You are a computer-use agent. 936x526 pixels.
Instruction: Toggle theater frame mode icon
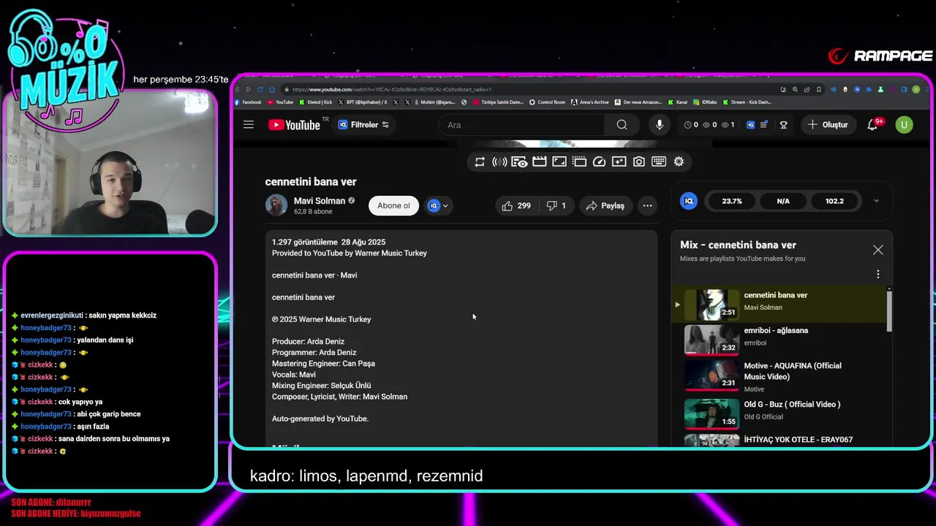tap(559, 162)
